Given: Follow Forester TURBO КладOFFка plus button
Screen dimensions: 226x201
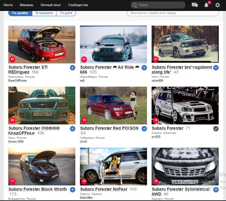Looking at the screenshot, I should tap(73, 129).
